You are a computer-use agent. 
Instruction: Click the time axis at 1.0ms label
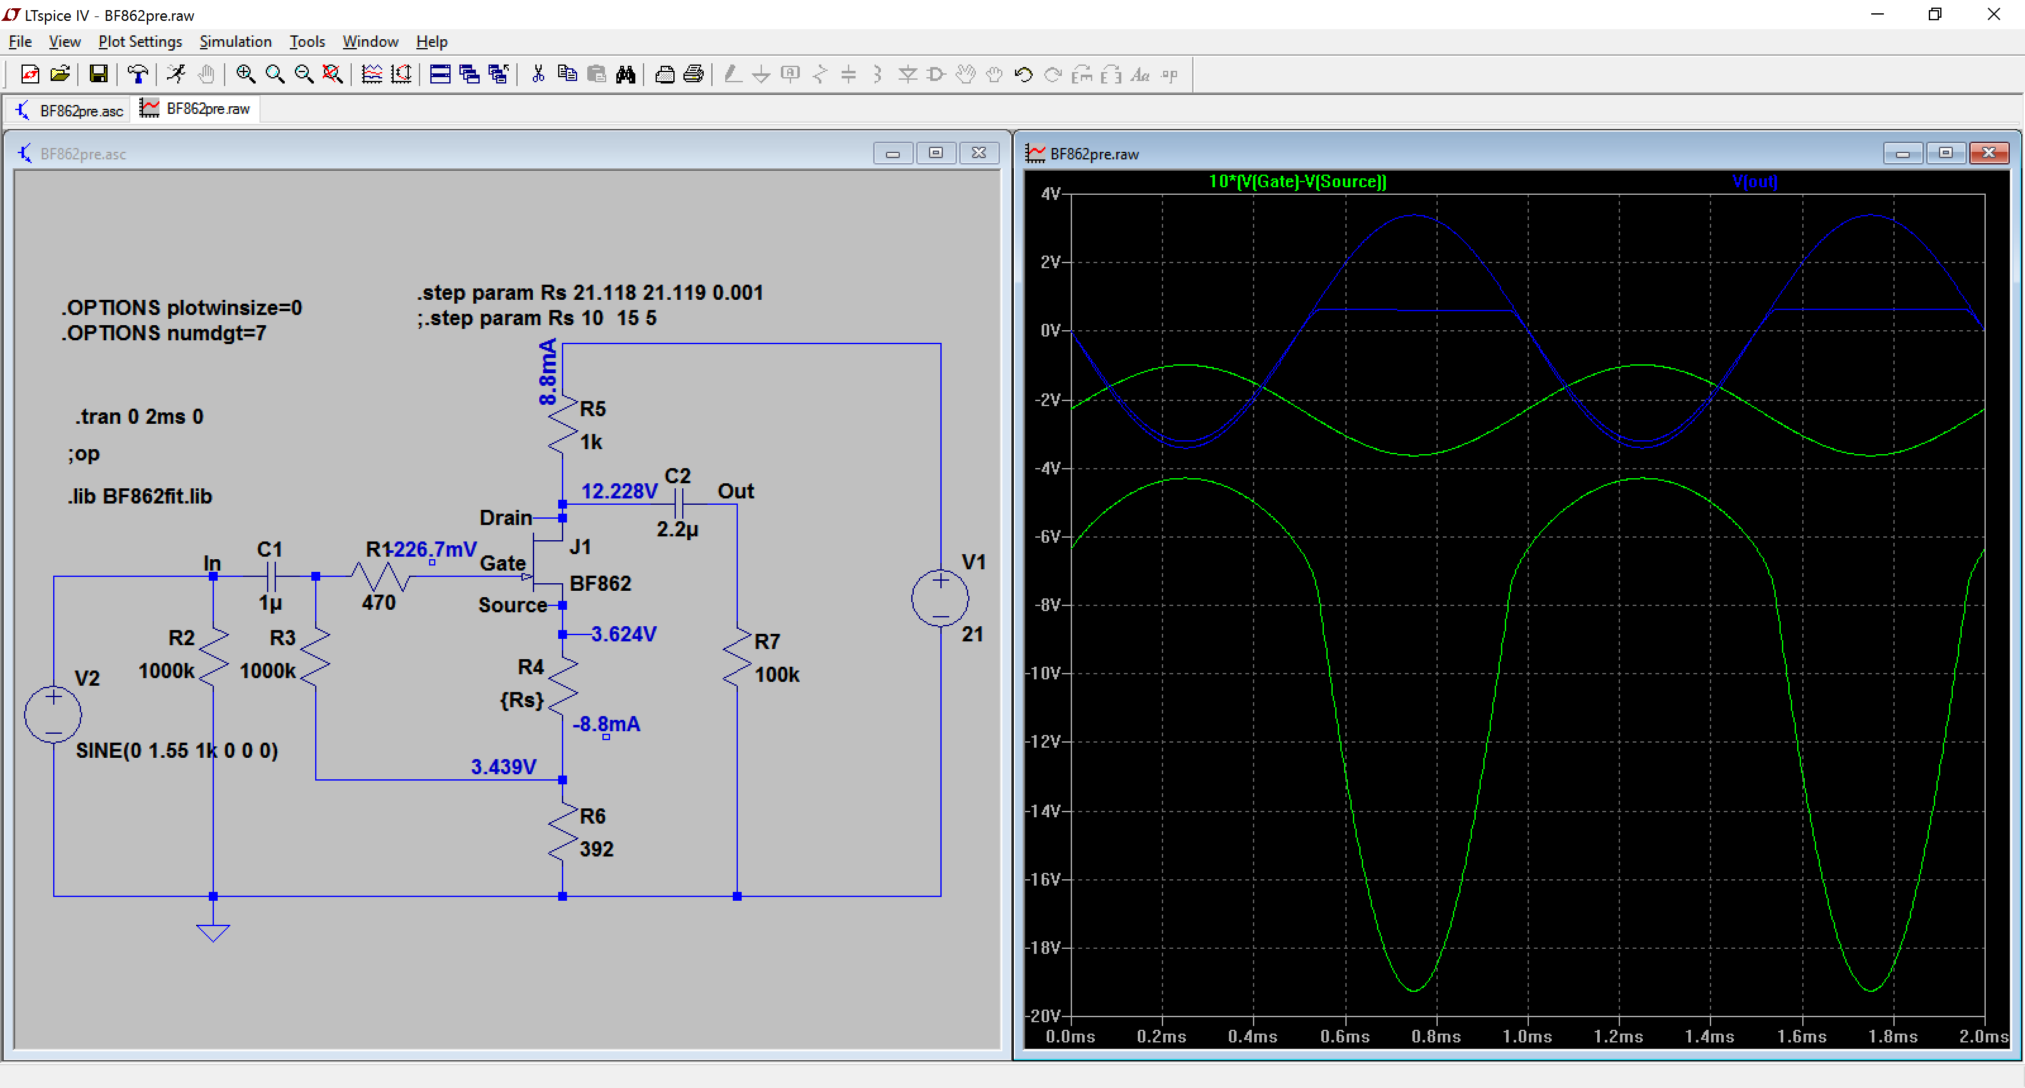[x=1528, y=1036]
